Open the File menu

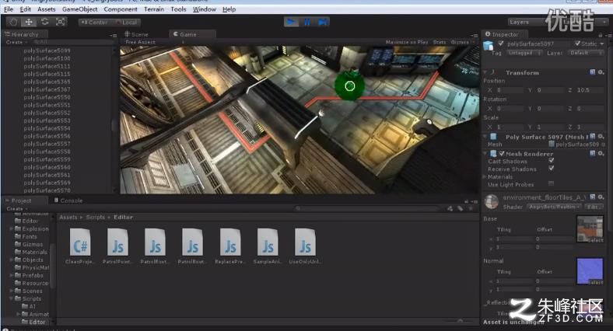coord(9,9)
